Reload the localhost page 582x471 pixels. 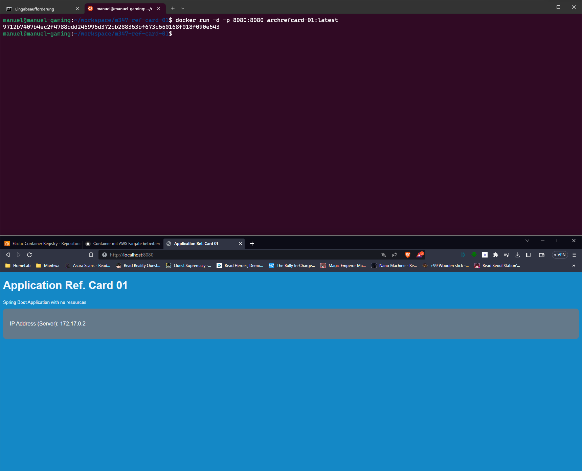29,255
